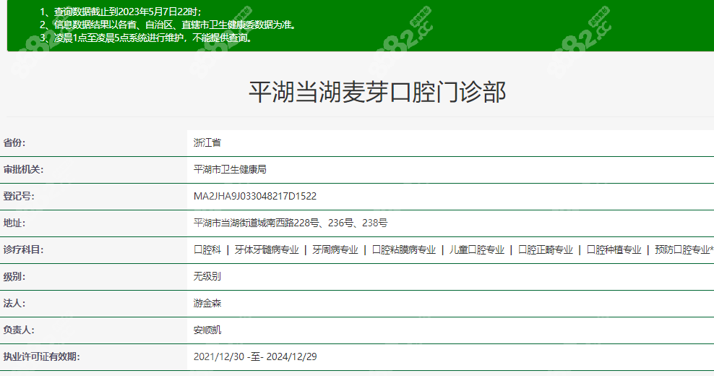Click the 口腔科 specialty entry
The width and height of the screenshot is (714, 376).
[207, 249]
